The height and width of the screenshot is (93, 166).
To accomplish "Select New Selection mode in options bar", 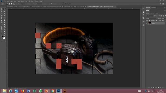I will pos(7,4).
